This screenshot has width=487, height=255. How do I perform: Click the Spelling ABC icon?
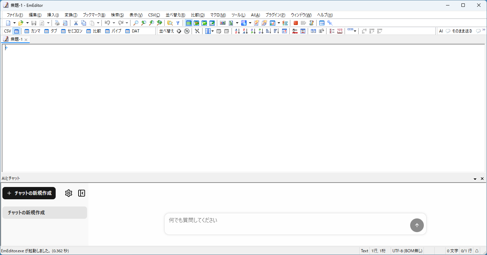223,23
